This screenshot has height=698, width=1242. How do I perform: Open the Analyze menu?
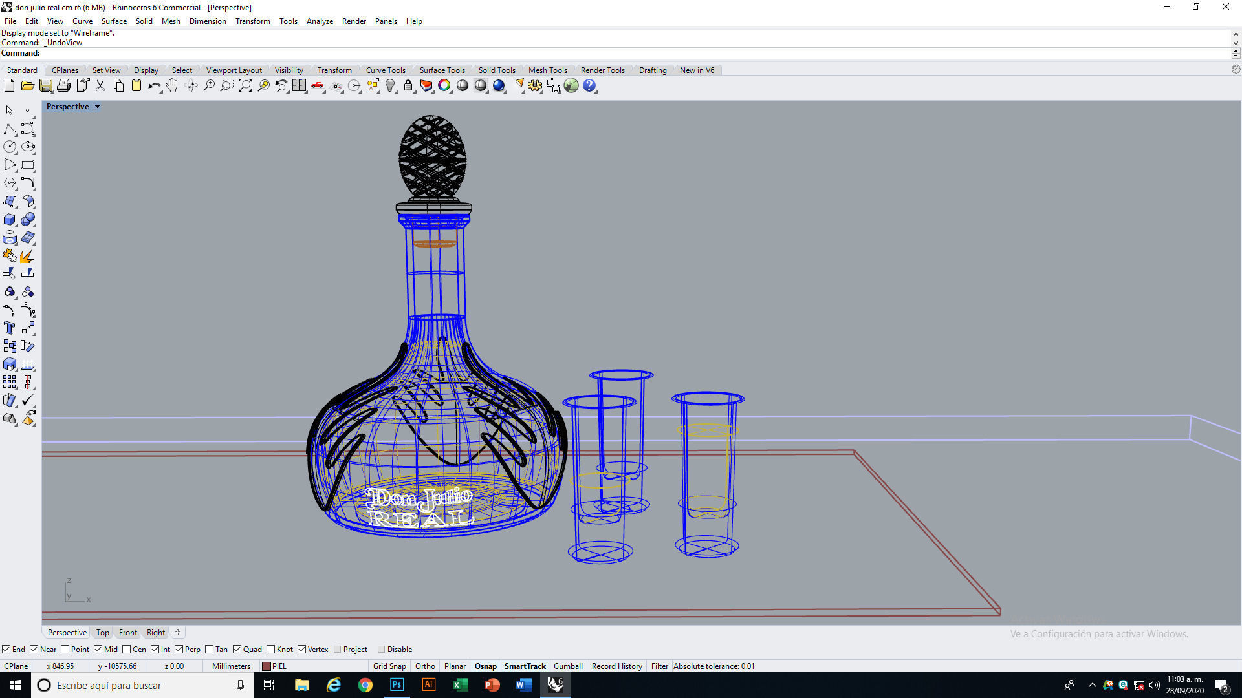pyautogui.click(x=320, y=21)
